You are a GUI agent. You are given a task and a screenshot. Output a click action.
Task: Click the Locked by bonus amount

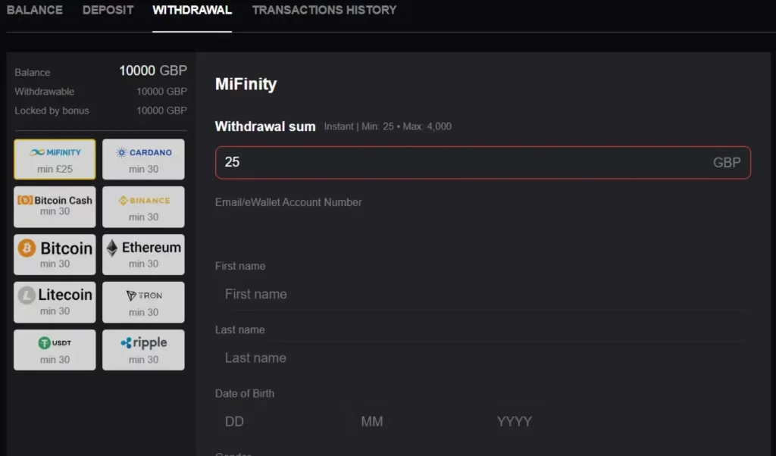pyautogui.click(x=162, y=111)
